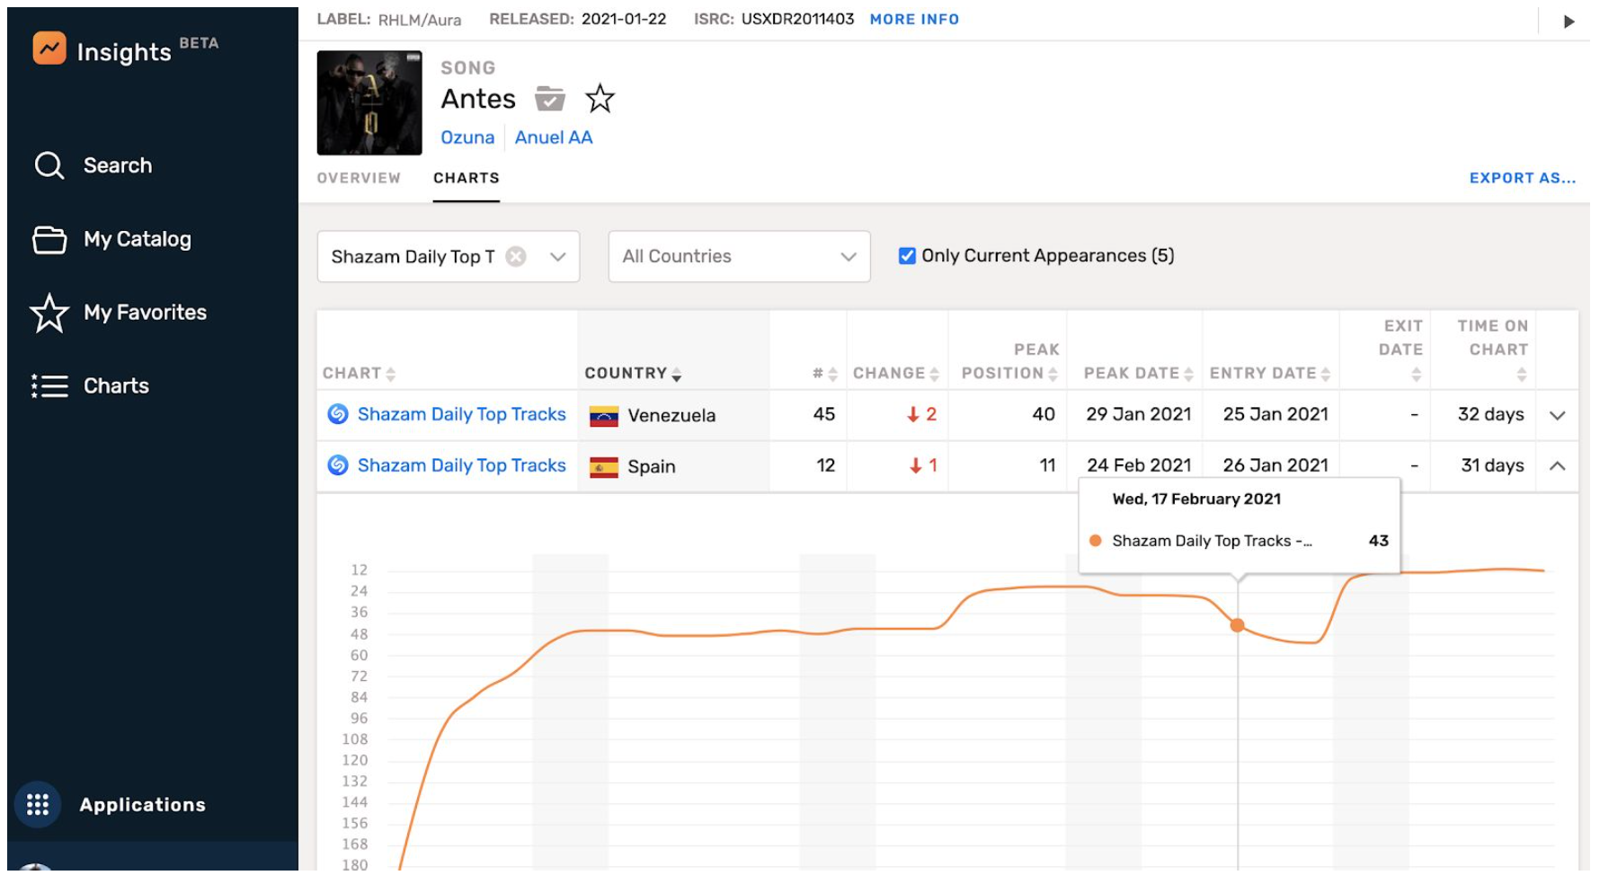Image resolution: width=1600 pixels, height=884 pixels.
Task: Open the Ozuna artist link
Action: [x=467, y=137]
